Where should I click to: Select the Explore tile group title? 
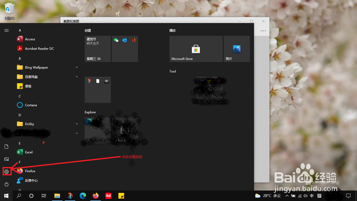coord(90,112)
